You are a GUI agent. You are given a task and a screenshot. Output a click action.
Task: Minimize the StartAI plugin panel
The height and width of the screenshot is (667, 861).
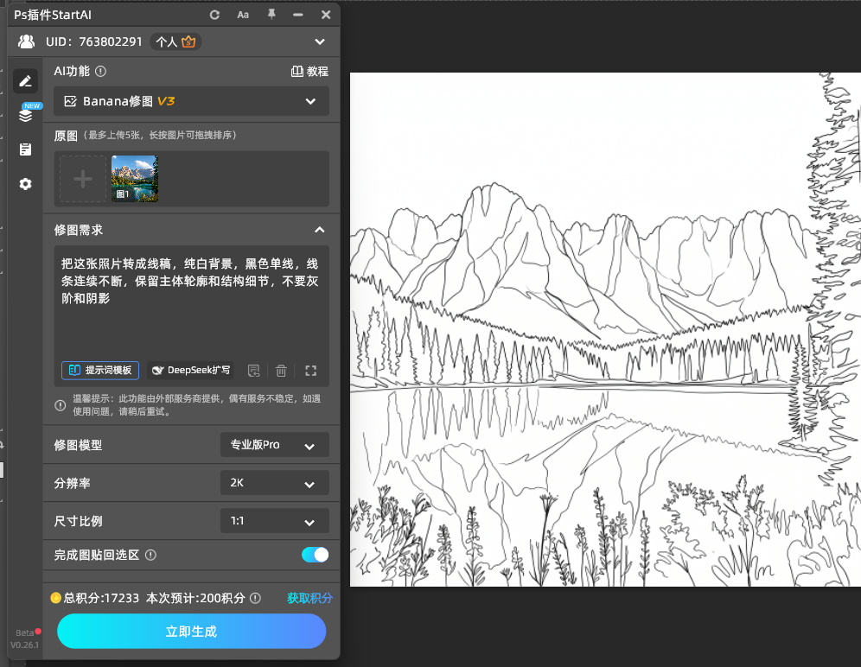[298, 15]
